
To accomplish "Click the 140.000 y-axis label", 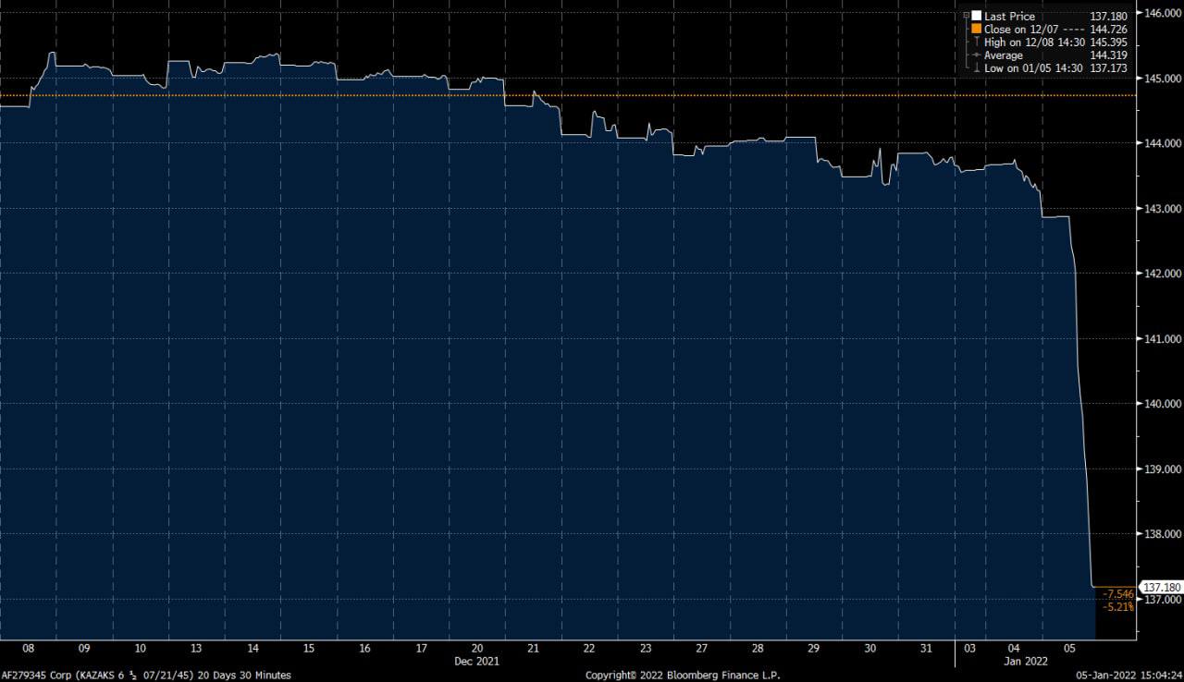I will point(1163,404).
